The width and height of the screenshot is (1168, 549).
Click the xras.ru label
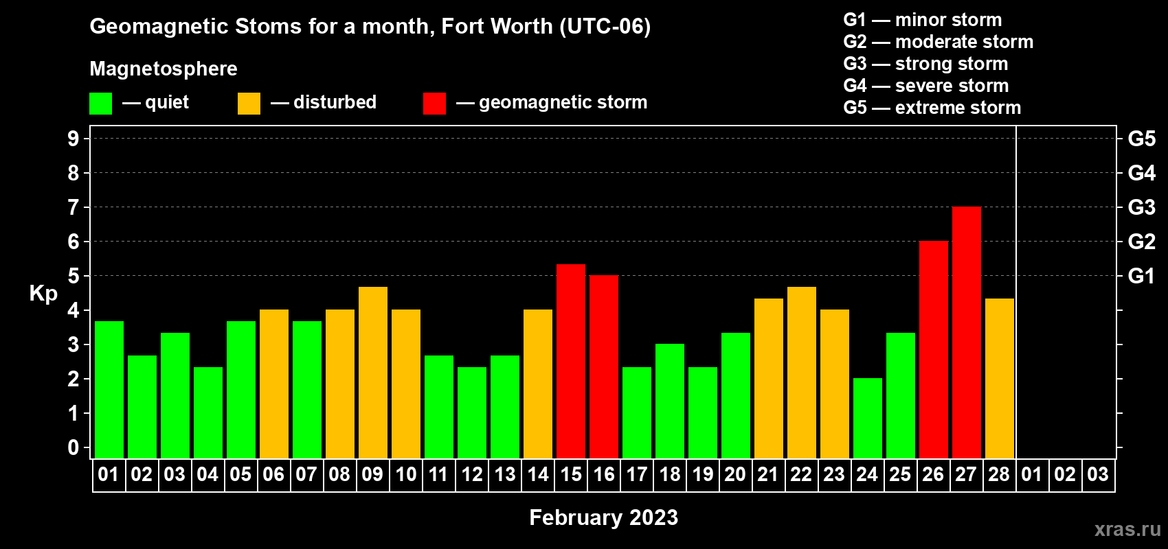tap(1127, 529)
